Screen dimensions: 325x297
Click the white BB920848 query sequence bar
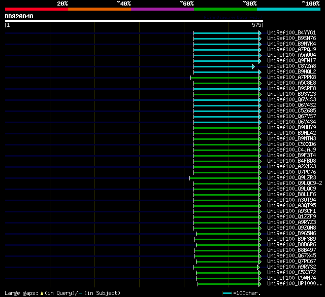[x=134, y=21]
